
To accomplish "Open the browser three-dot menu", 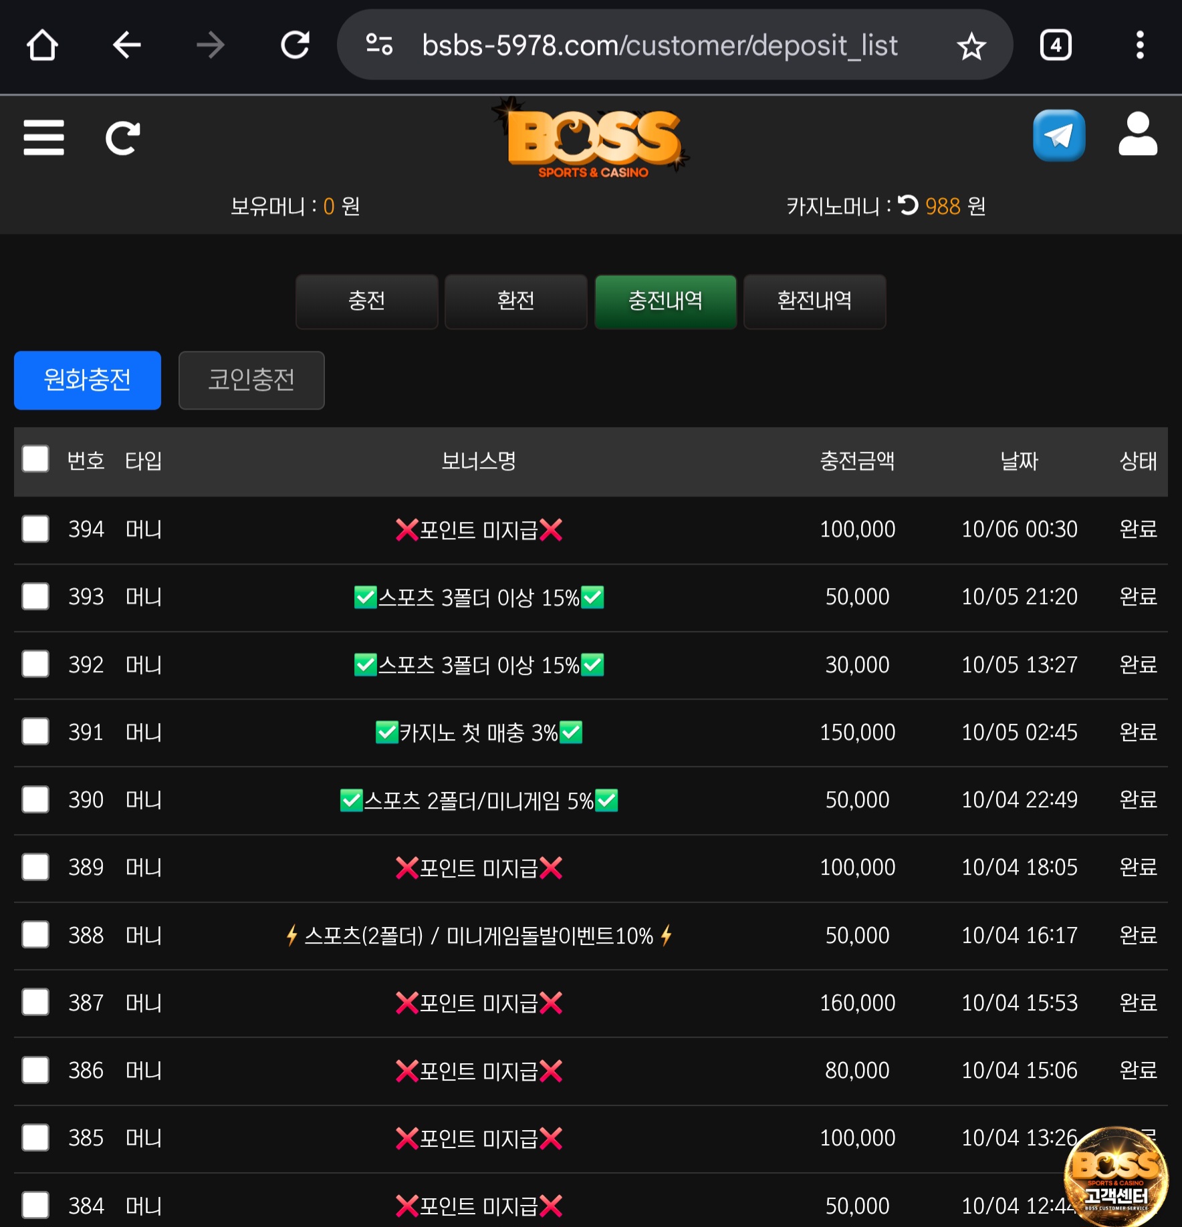I will point(1140,45).
